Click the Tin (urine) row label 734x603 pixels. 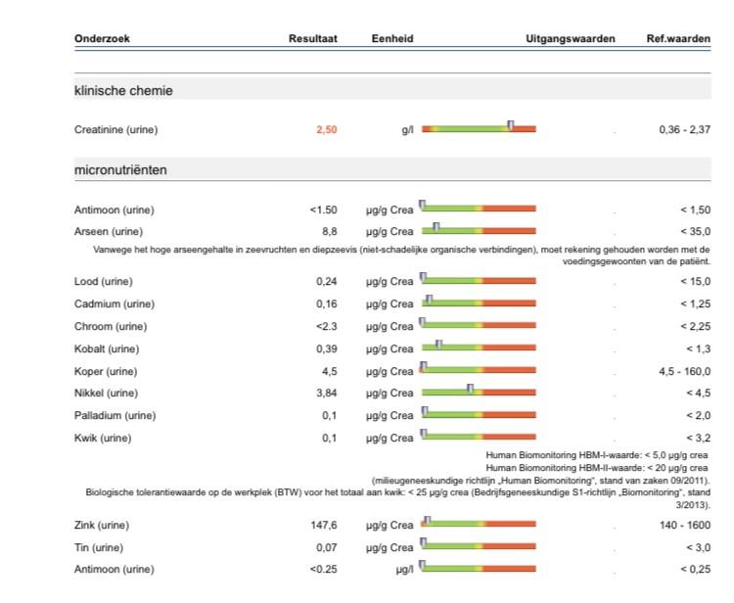98,547
